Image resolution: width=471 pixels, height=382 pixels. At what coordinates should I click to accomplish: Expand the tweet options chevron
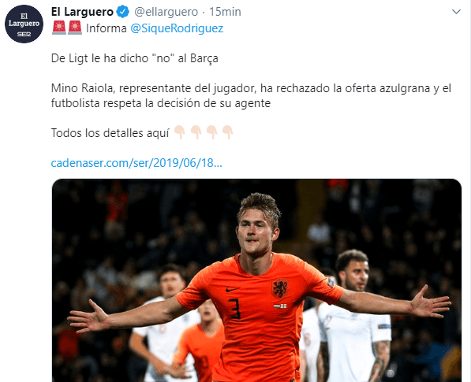click(456, 12)
